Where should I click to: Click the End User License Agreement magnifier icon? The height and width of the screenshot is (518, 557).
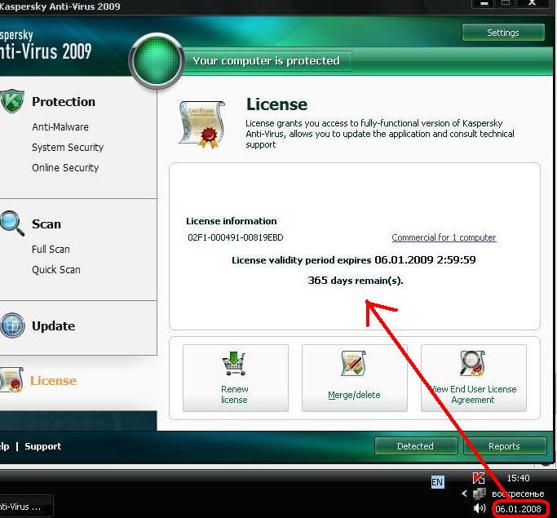coord(472,364)
